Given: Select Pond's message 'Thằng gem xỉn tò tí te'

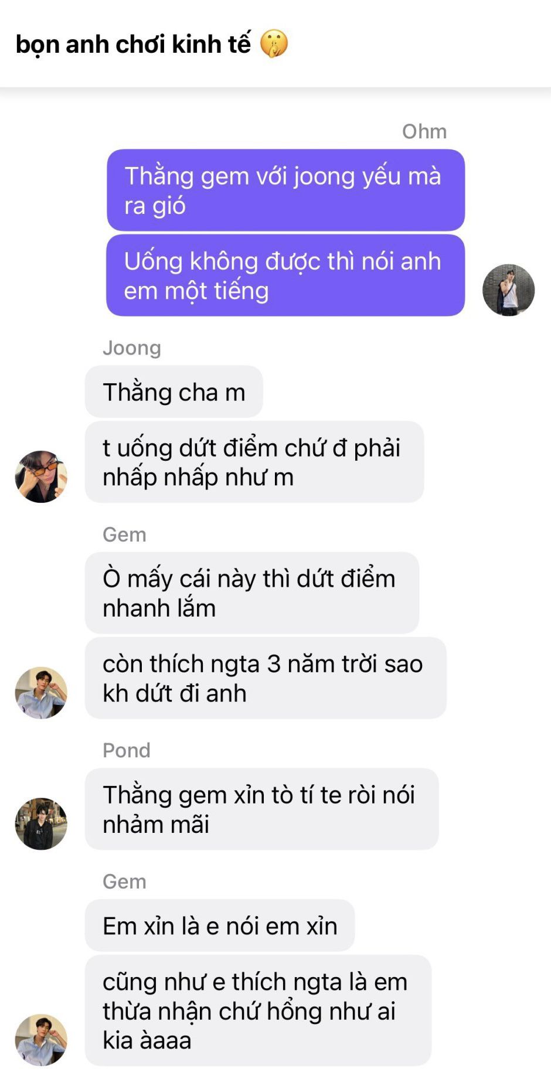Looking at the screenshot, I should 262,809.
